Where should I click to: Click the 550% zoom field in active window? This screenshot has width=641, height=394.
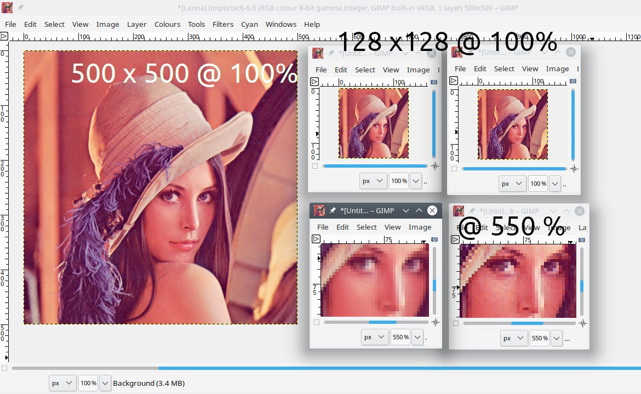click(400, 337)
